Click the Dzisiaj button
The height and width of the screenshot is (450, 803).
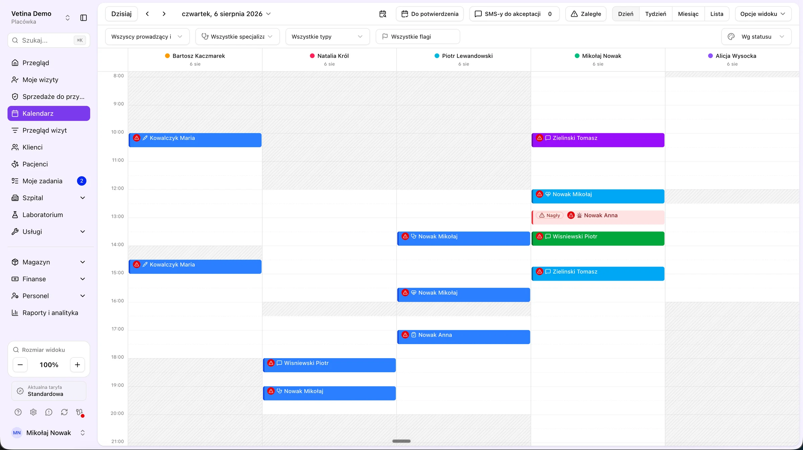(121, 14)
